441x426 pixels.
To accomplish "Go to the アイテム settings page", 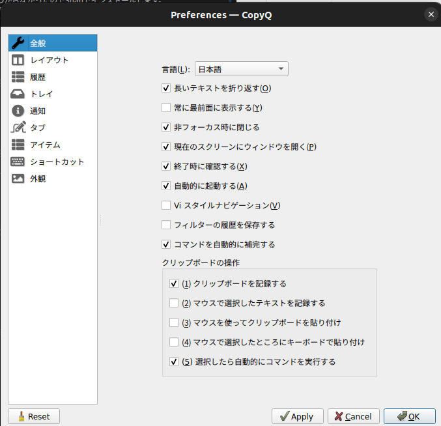I will tap(53, 145).
